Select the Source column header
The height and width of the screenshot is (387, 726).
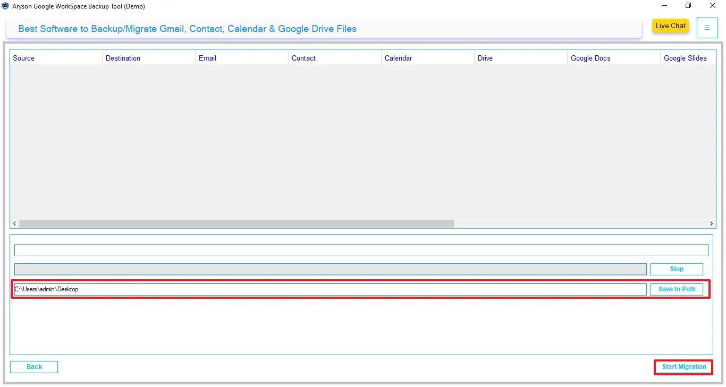click(x=23, y=57)
